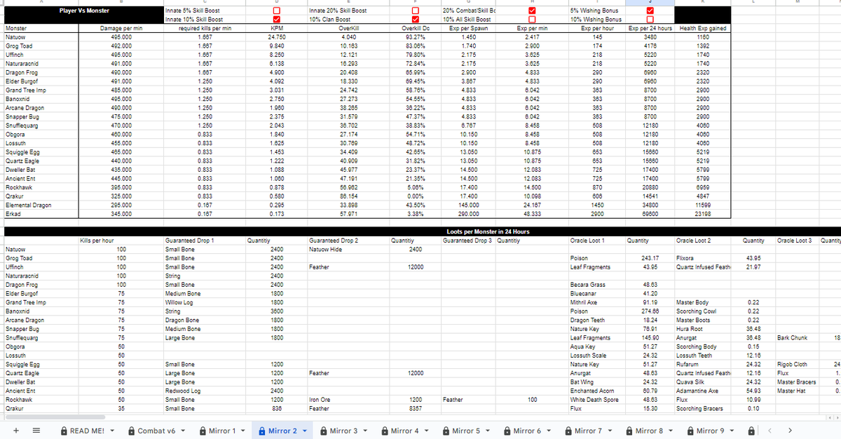Screen dimensions: 841x439
Task: Enable the 10% All Skill Boost checkbox
Action: (x=532, y=20)
